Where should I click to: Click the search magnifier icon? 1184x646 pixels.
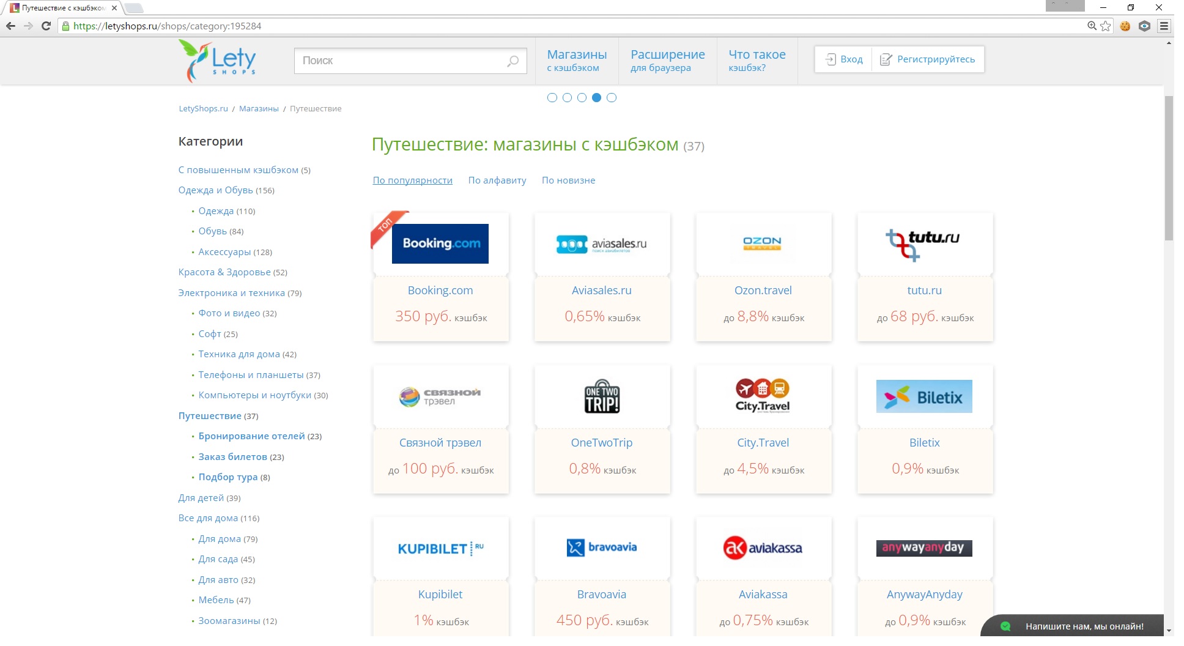pos(512,61)
